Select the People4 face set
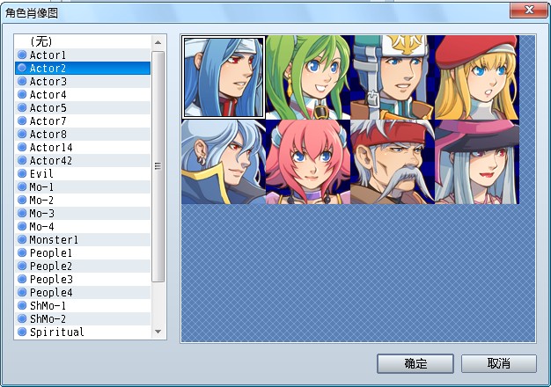Viewport: 551px width, 387px height. coord(83,292)
